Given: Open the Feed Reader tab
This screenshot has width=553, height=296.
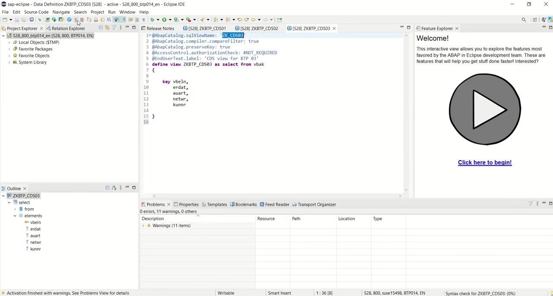Looking at the screenshot, I should (275, 205).
